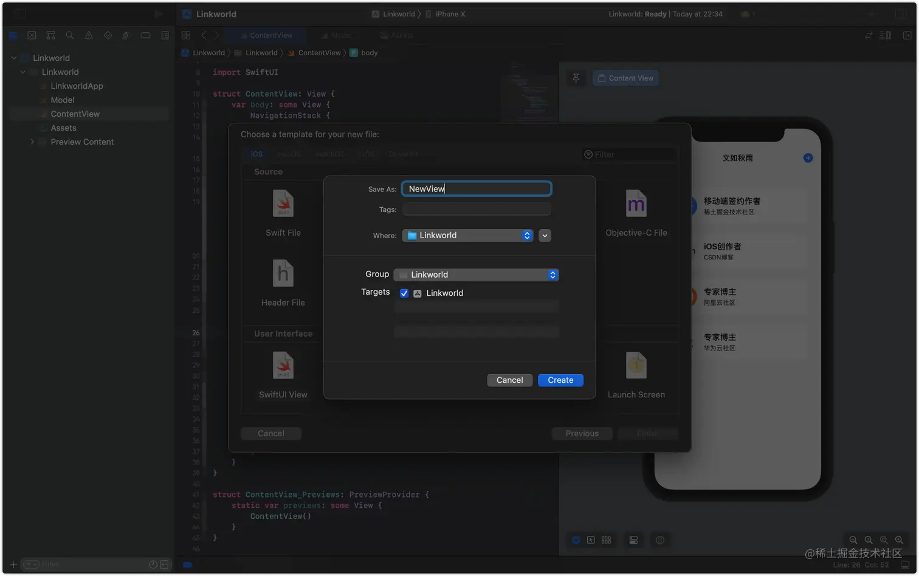Click the blue plus in phone preview
Viewport: 919px width, 576px height.
coord(808,158)
